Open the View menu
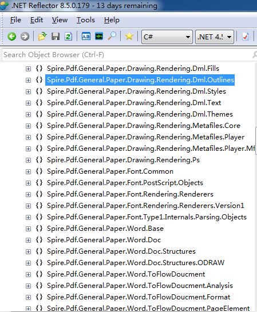This screenshot has height=312, width=257. click(x=60, y=20)
